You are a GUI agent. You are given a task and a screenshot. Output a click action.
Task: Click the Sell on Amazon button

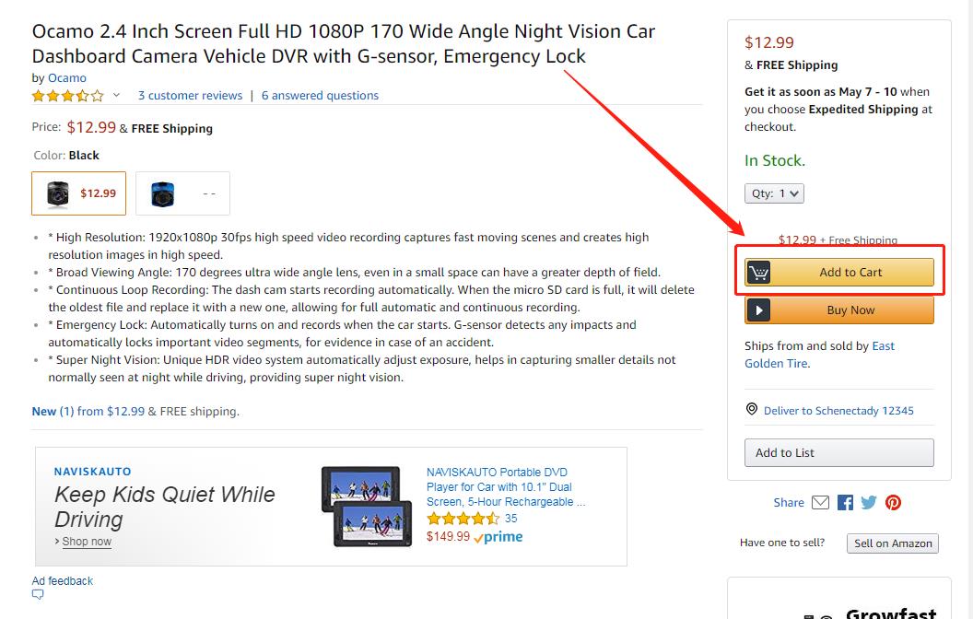[x=892, y=543]
